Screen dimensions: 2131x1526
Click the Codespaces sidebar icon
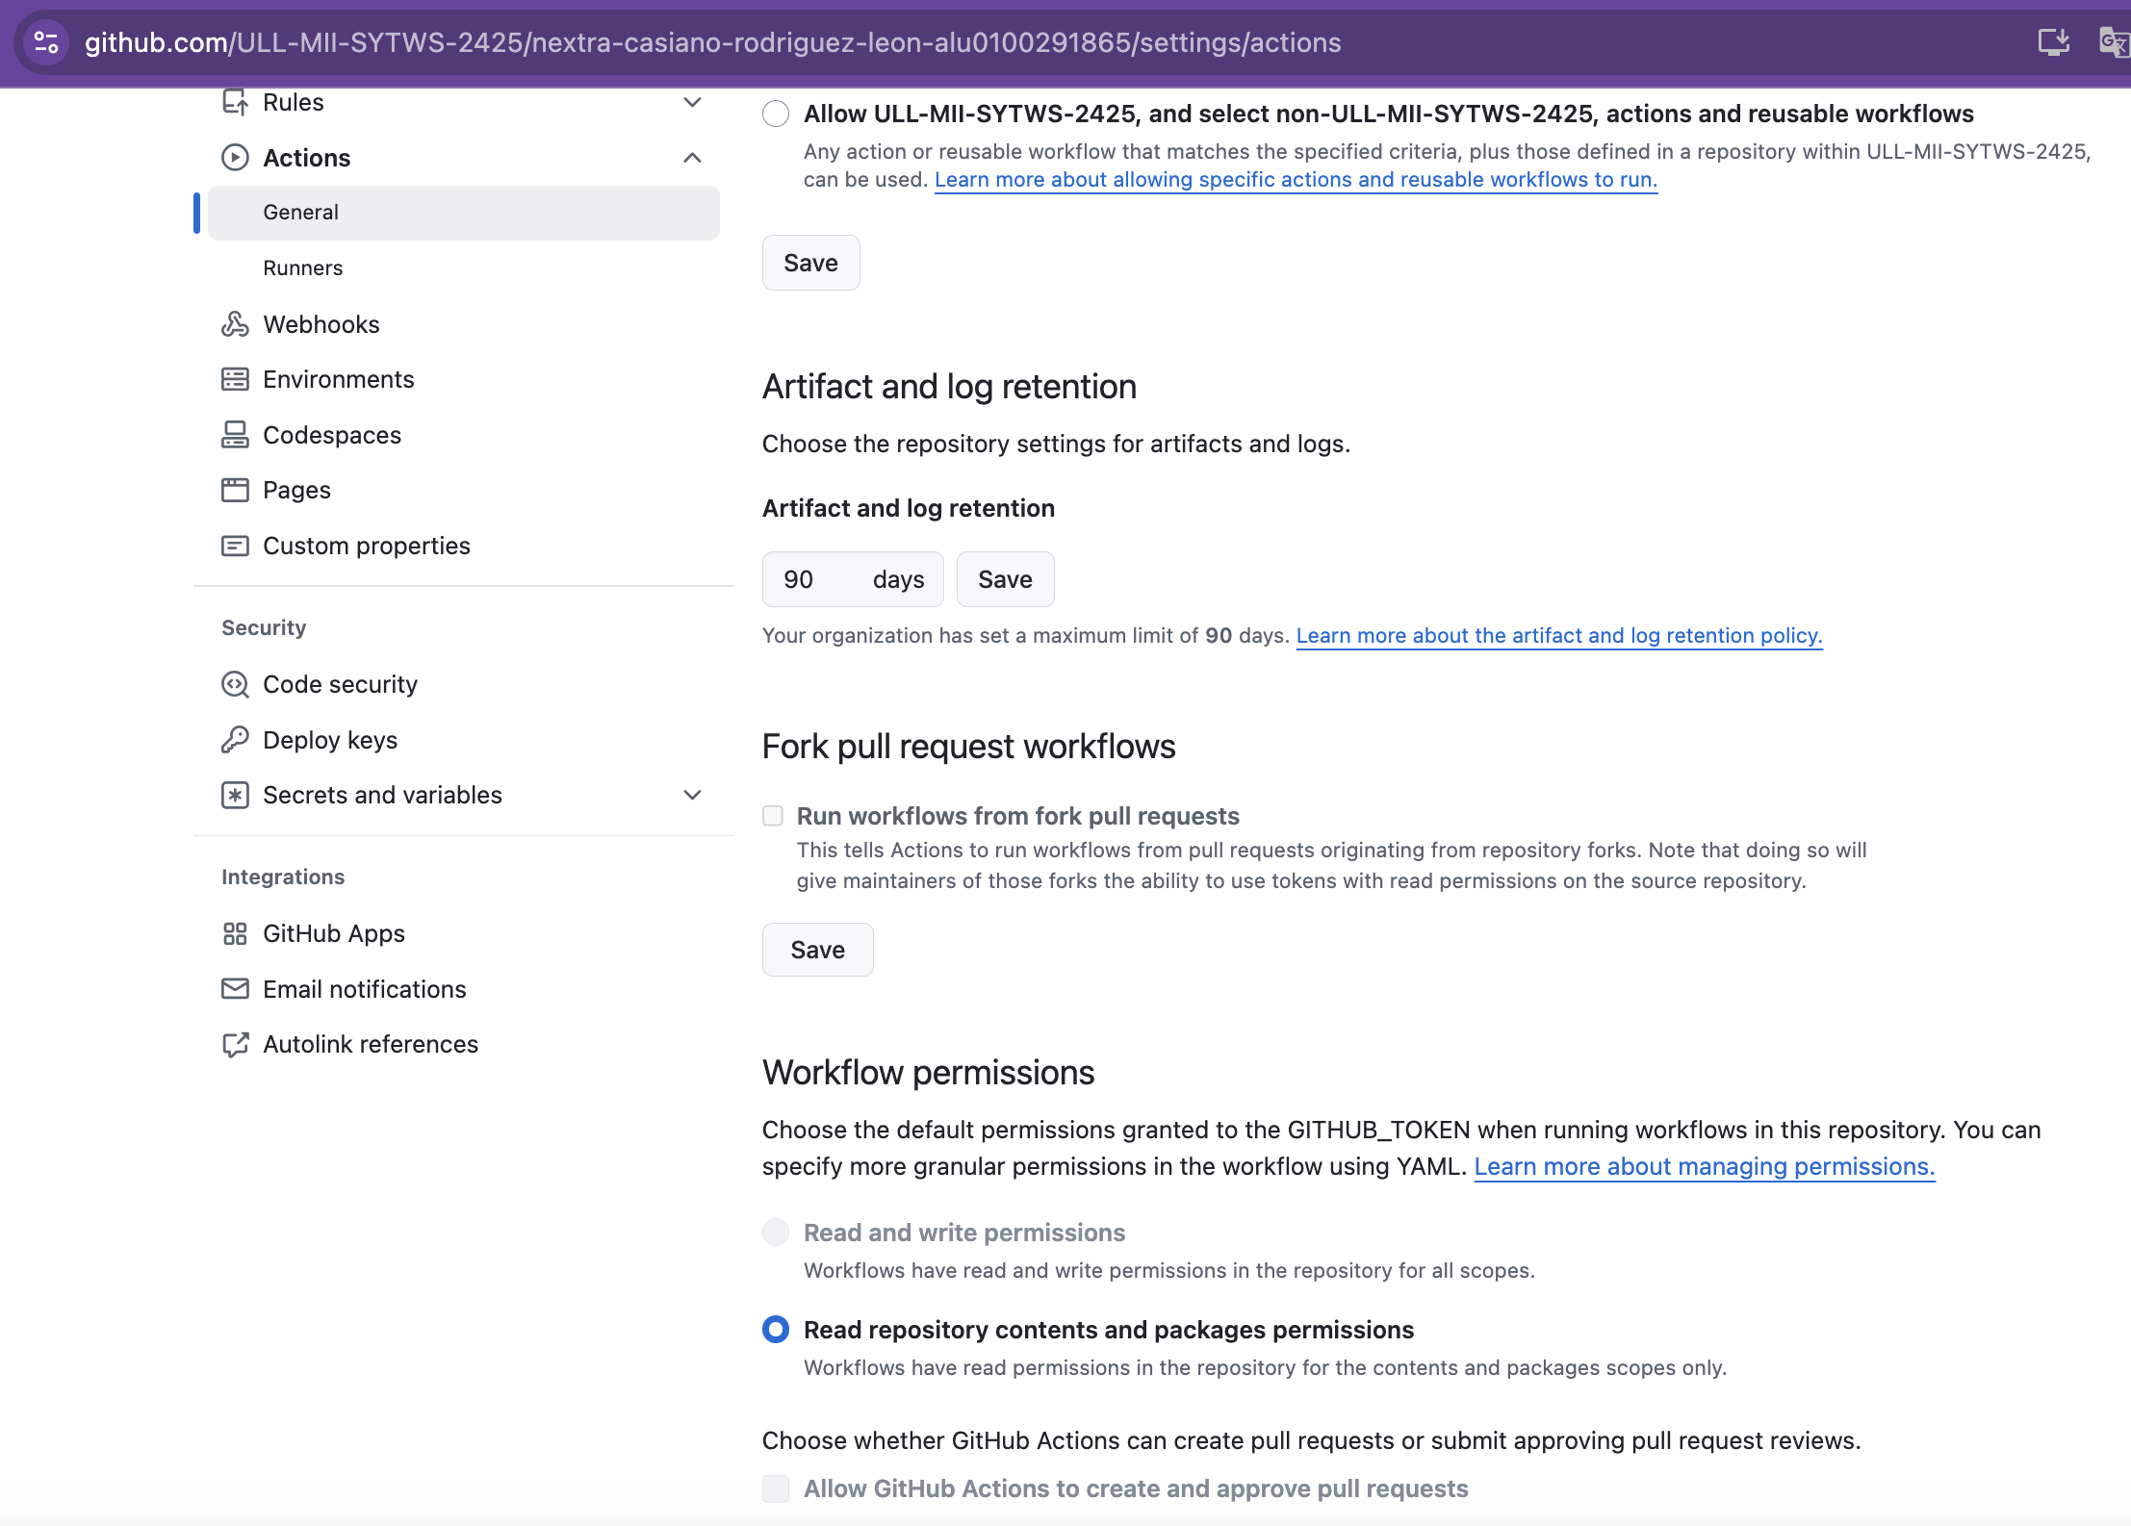[x=235, y=434]
